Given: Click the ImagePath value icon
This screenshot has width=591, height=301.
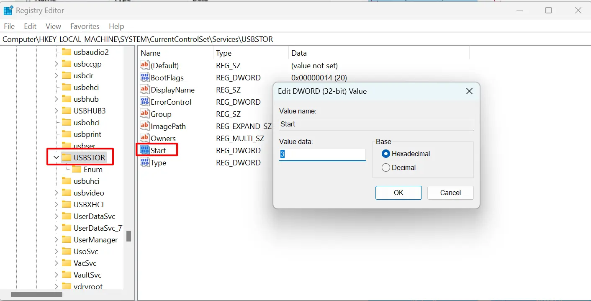Looking at the screenshot, I should [x=144, y=126].
